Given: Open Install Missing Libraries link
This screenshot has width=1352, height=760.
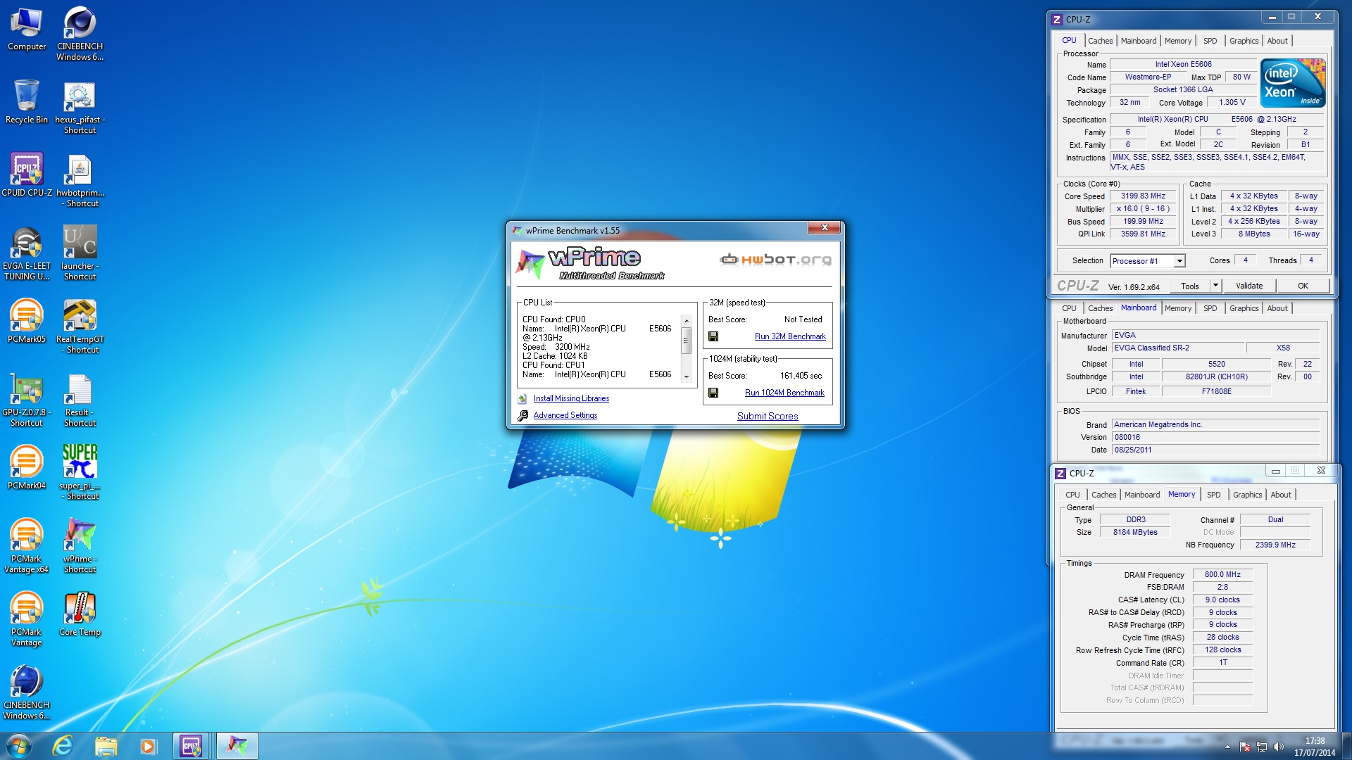Looking at the screenshot, I should 571,398.
